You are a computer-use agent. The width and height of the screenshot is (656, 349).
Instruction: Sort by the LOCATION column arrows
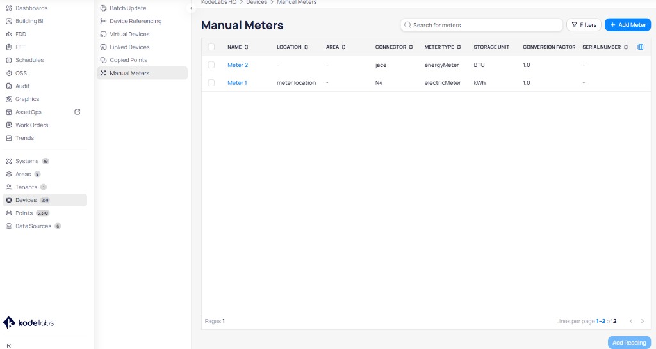[306, 47]
